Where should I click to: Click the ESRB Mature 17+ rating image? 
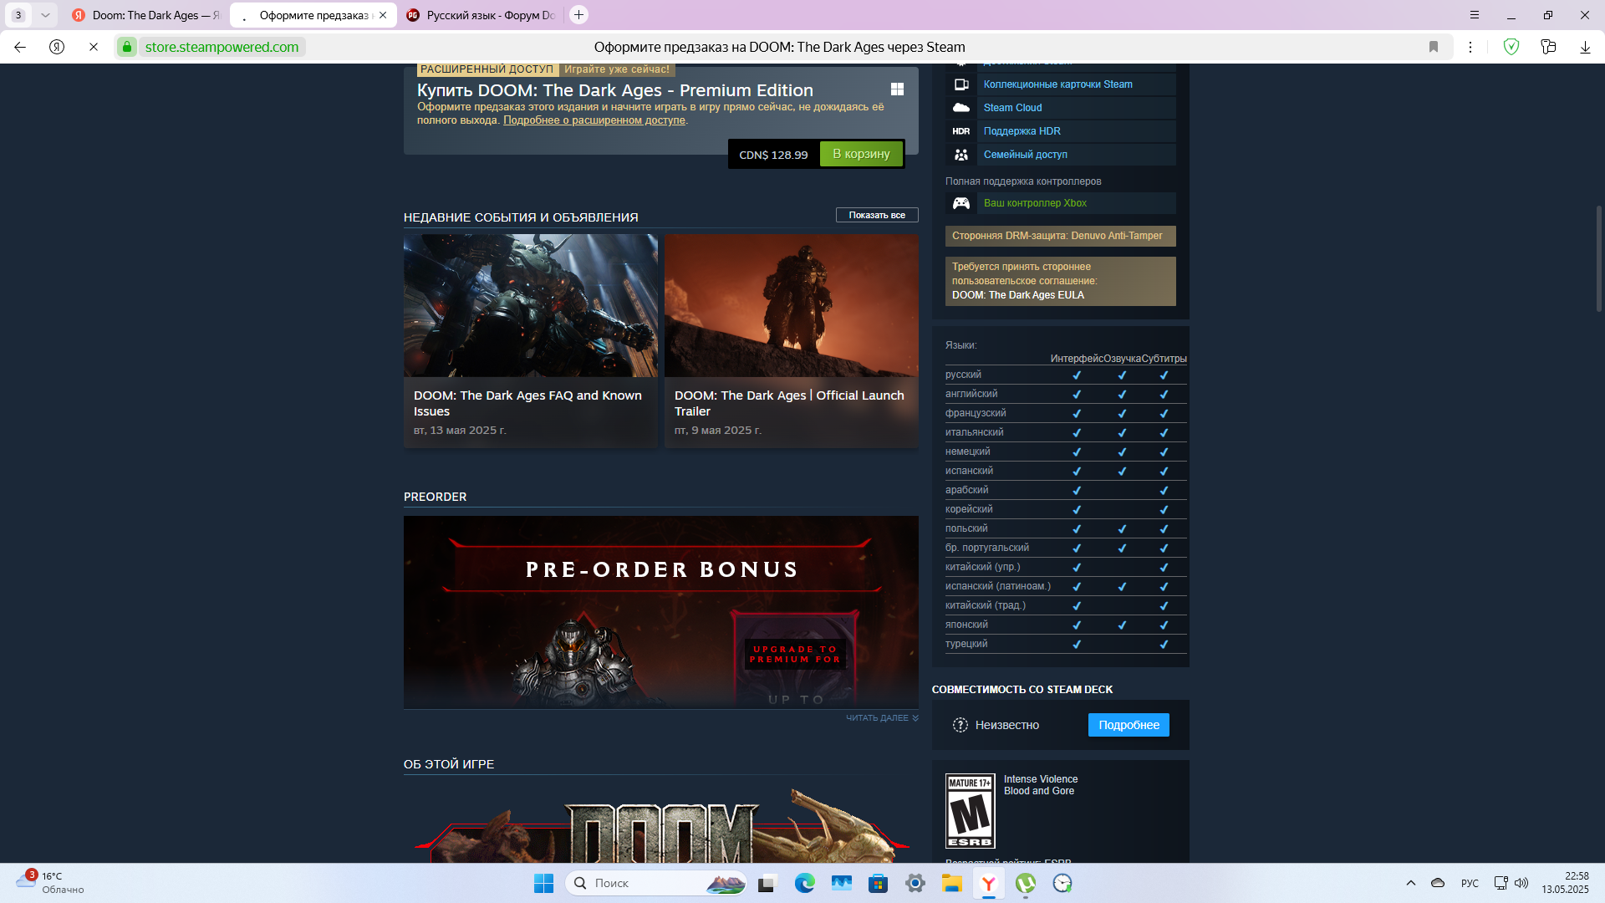click(x=970, y=810)
